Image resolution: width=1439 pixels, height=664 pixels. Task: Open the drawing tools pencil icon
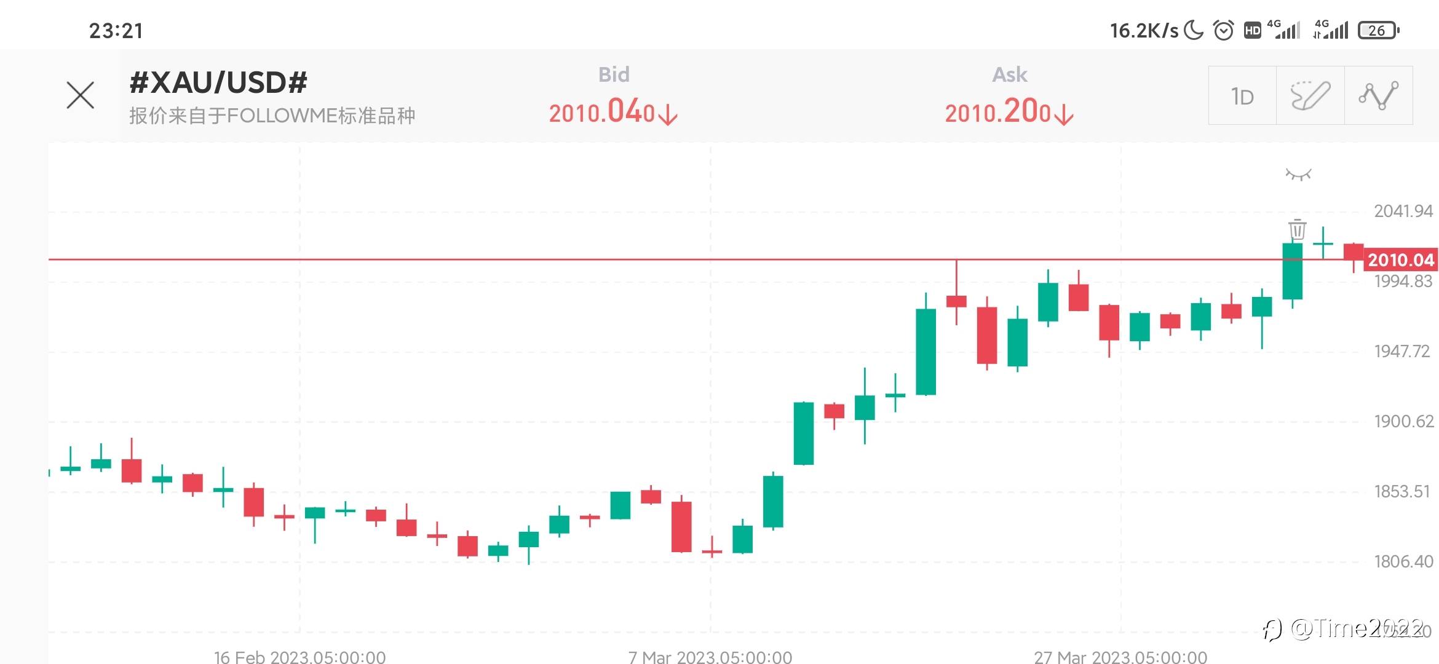tap(1310, 95)
